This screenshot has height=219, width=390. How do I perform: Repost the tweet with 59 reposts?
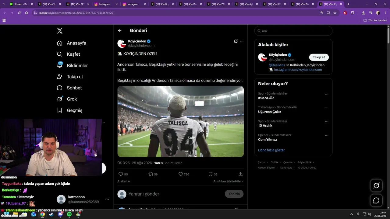coord(151,174)
